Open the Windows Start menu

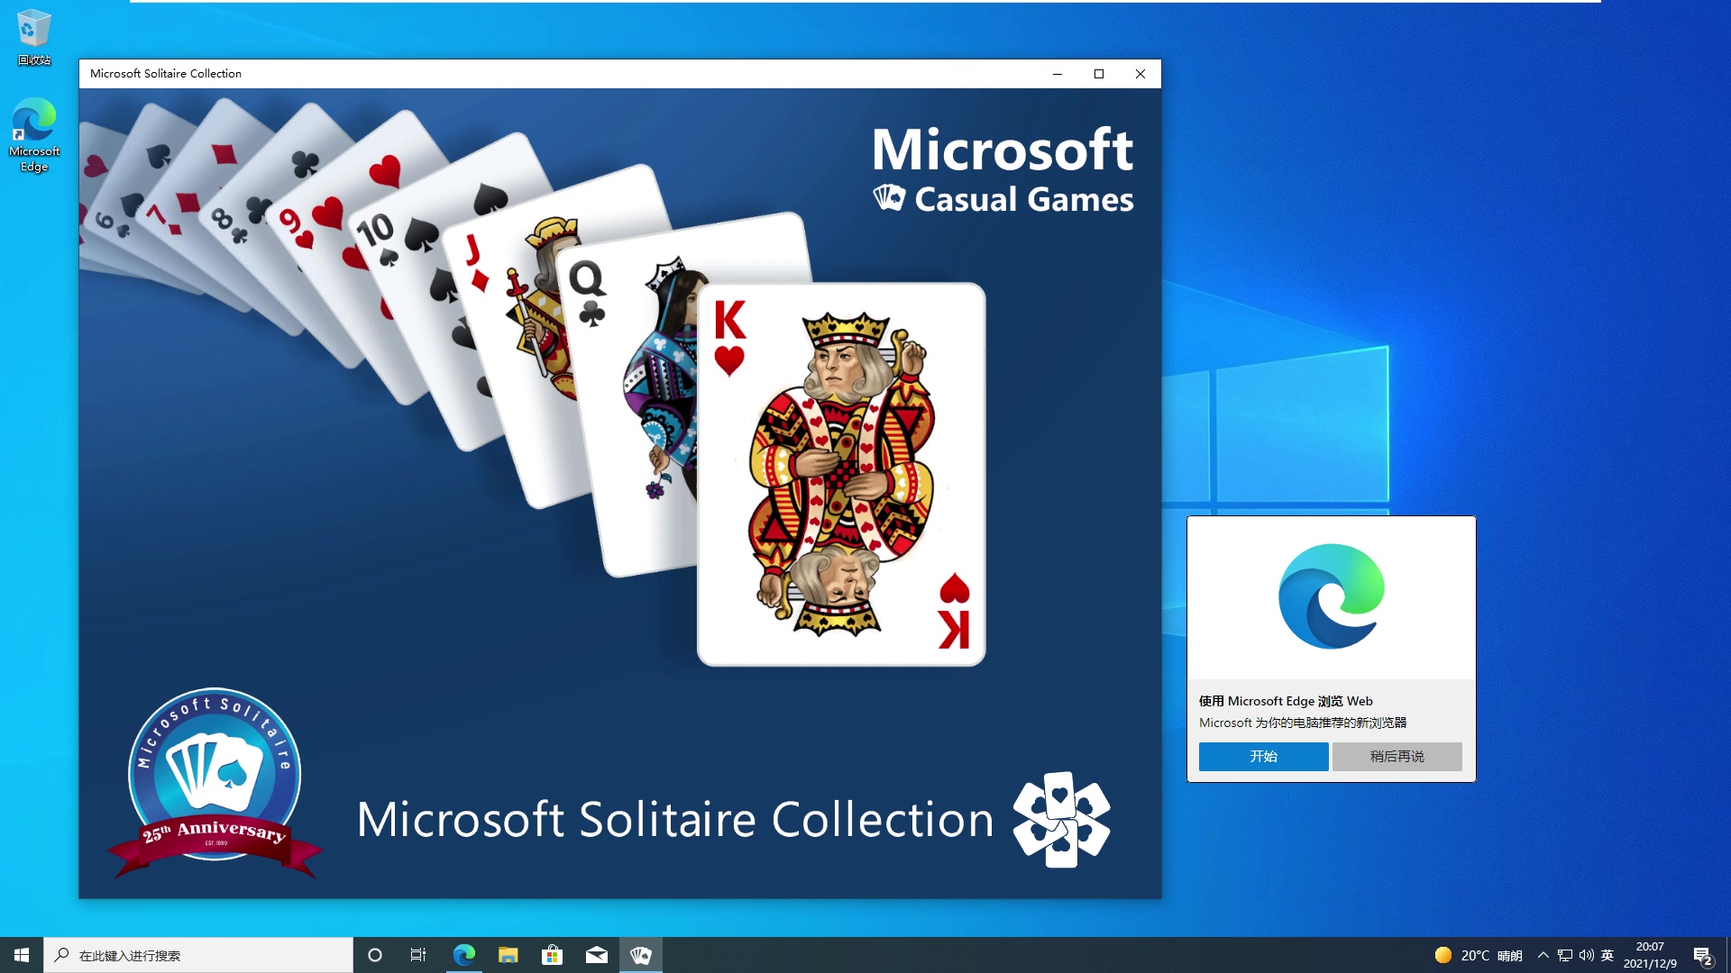[22, 955]
